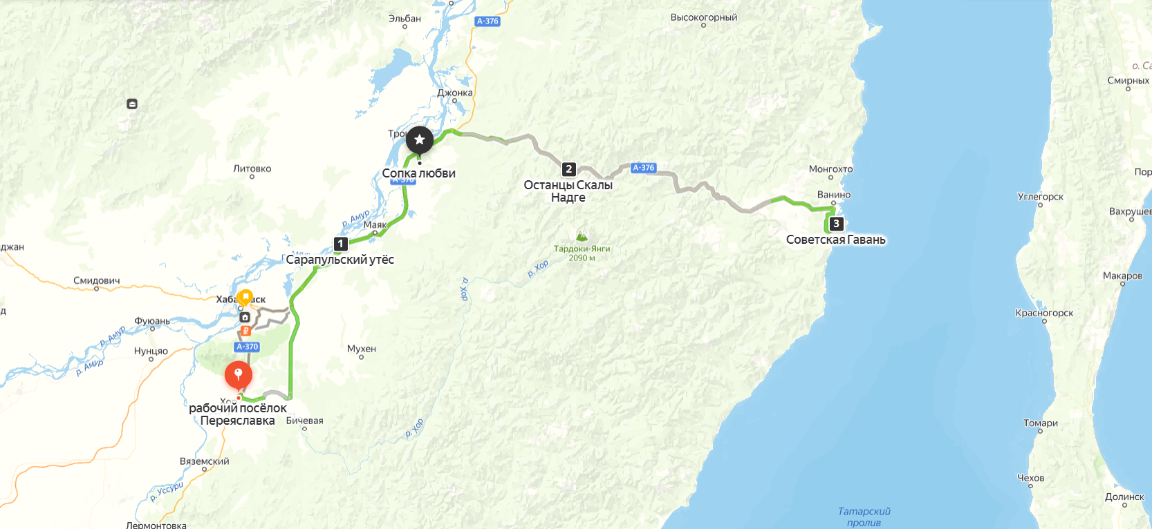The width and height of the screenshot is (1152, 529).
Task: Click the black star pin above Сопка любви
Action: point(419,140)
